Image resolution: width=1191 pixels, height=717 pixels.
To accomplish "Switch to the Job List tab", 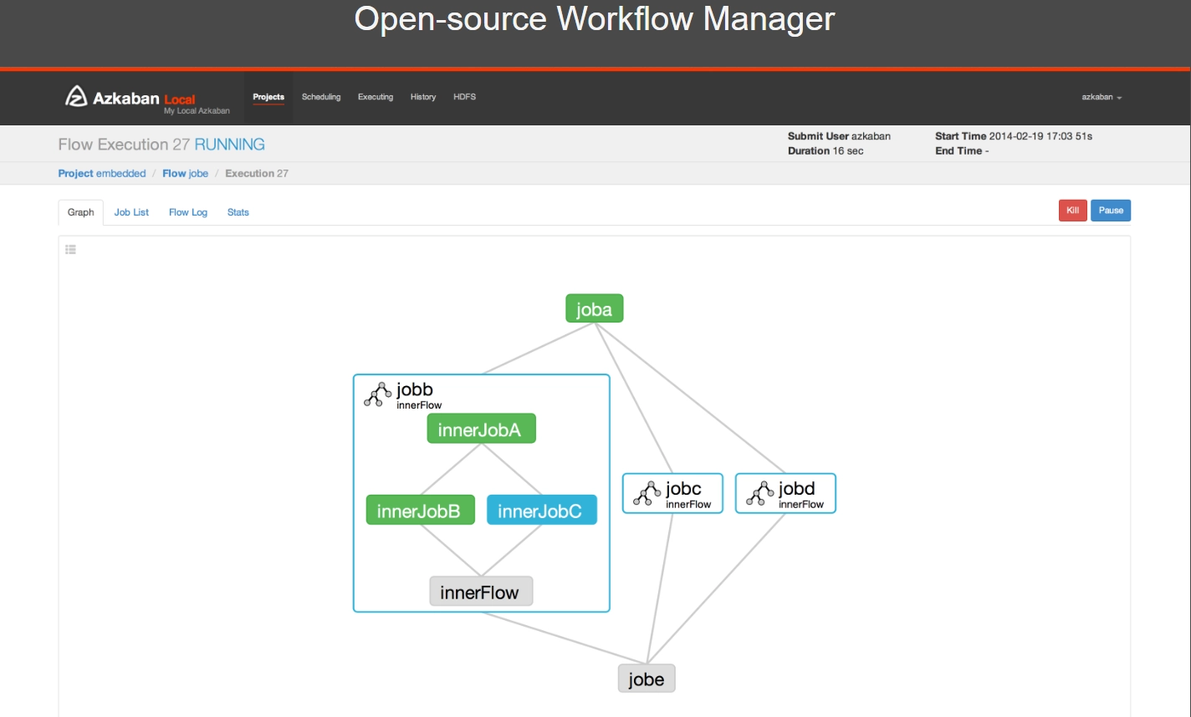I will (x=131, y=212).
